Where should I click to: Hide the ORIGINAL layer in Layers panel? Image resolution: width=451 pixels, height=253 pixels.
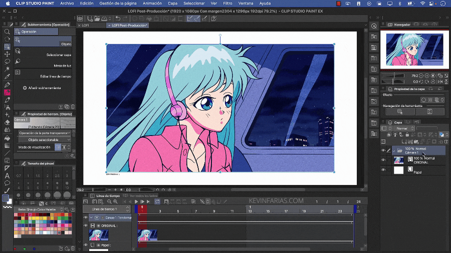click(x=383, y=160)
